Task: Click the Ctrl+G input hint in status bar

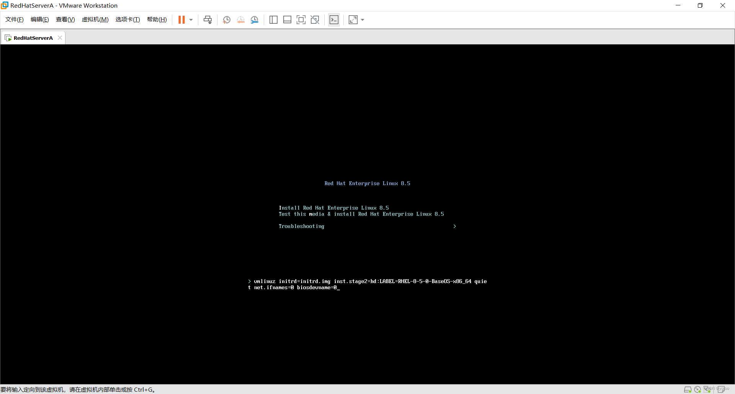Action: 78,389
